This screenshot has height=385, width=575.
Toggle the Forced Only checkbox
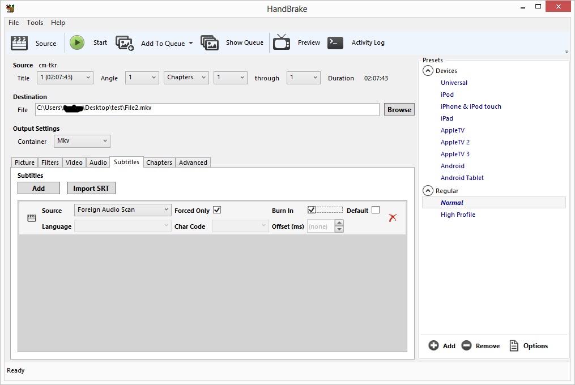coord(217,210)
